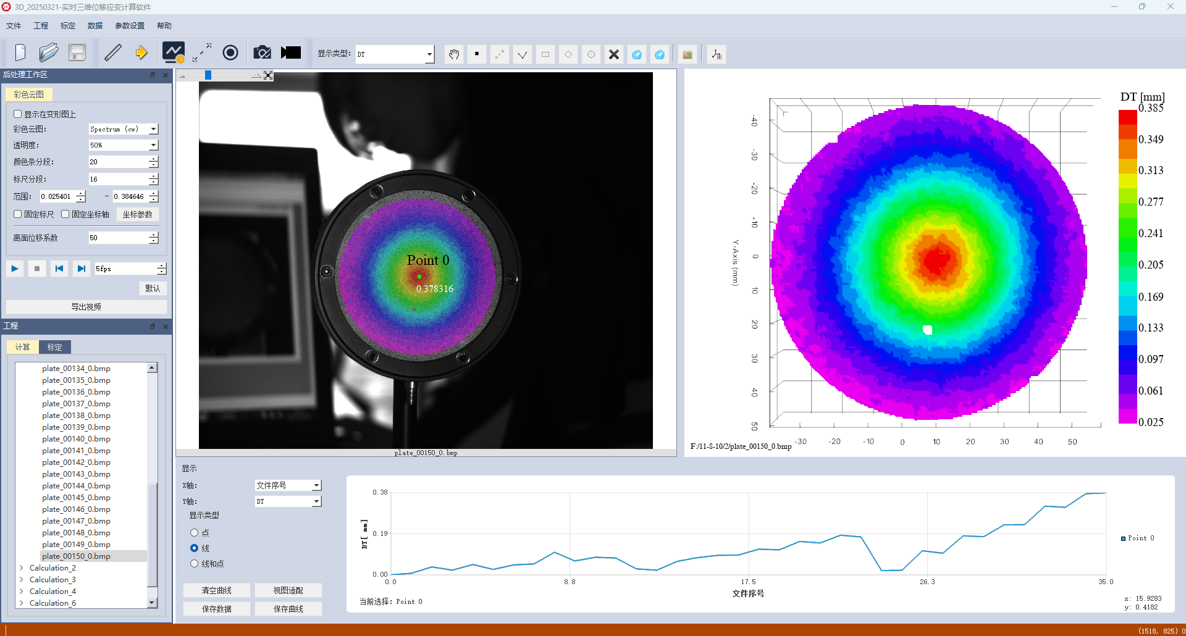This screenshot has width=1186, height=636.
Task: Select the ruler measurement tool
Action: pos(112,53)
